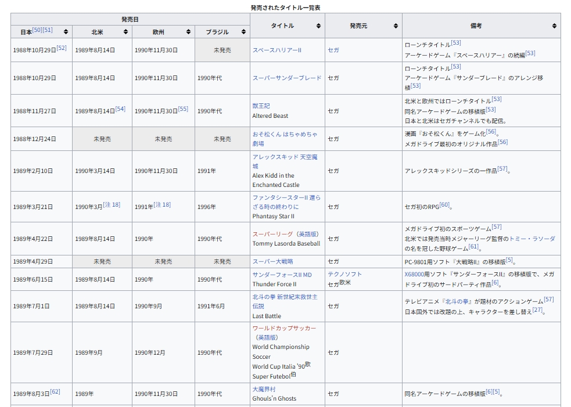
Task: Open footnote [50] in 日本 header
Action: [37, 30]
